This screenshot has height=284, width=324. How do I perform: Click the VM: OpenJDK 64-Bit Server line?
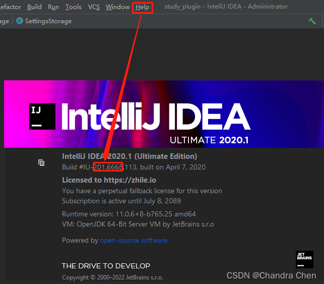coord(138,224)
